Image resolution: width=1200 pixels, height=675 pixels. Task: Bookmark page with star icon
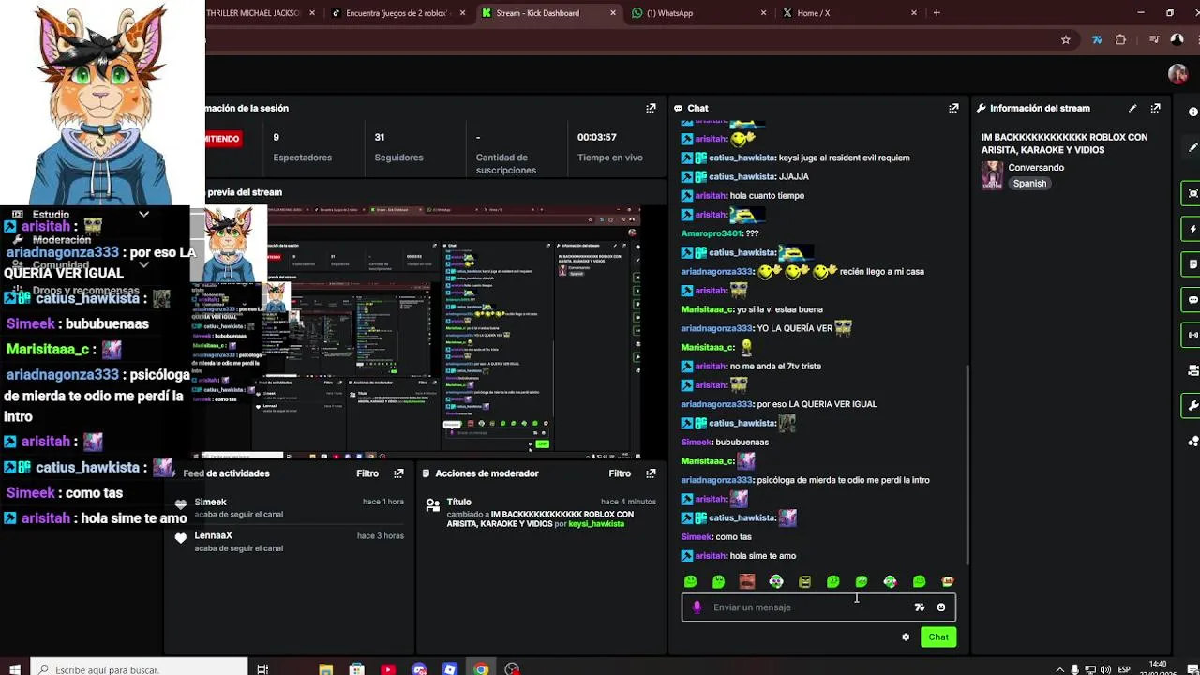[x=1066, y=39]
